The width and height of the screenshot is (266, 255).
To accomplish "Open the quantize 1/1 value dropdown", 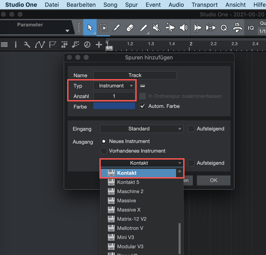I will point(262,31).
